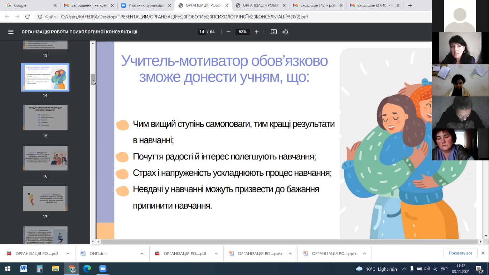
Task: Expand options for the ОНП.doc download
Action: [142, 254]
